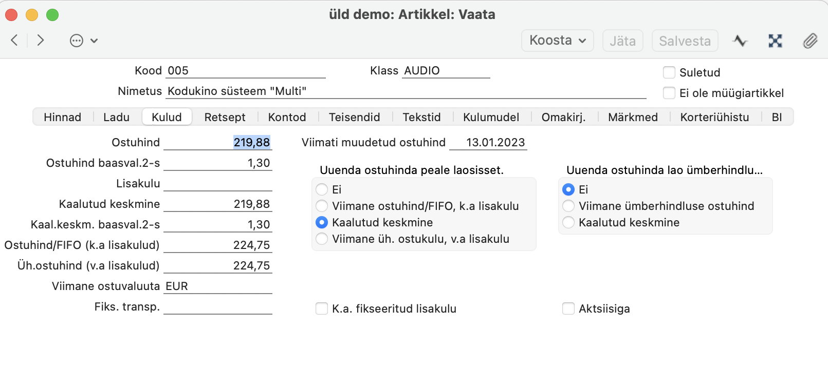Viewport: 828px width, 367px height.
Task: Enable the Suletud checkbox
Action: [669, 72]
